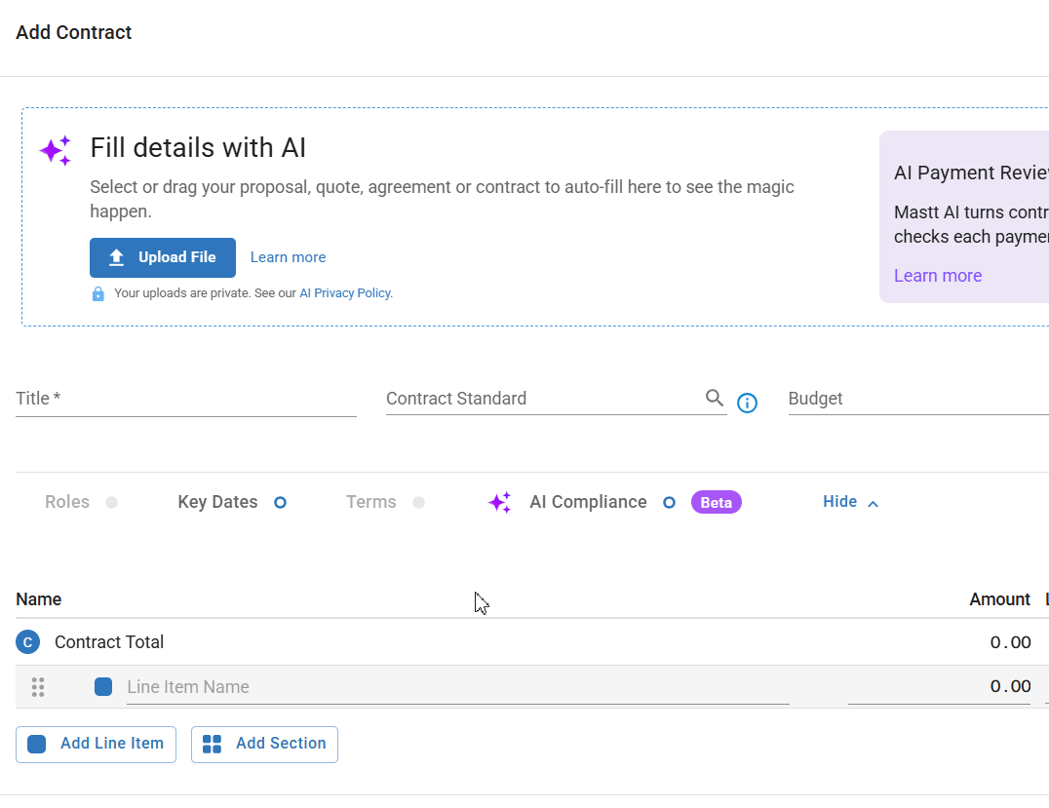
Task: Click the upload arrow icon on Upload File button
Action: click(117, 256)
